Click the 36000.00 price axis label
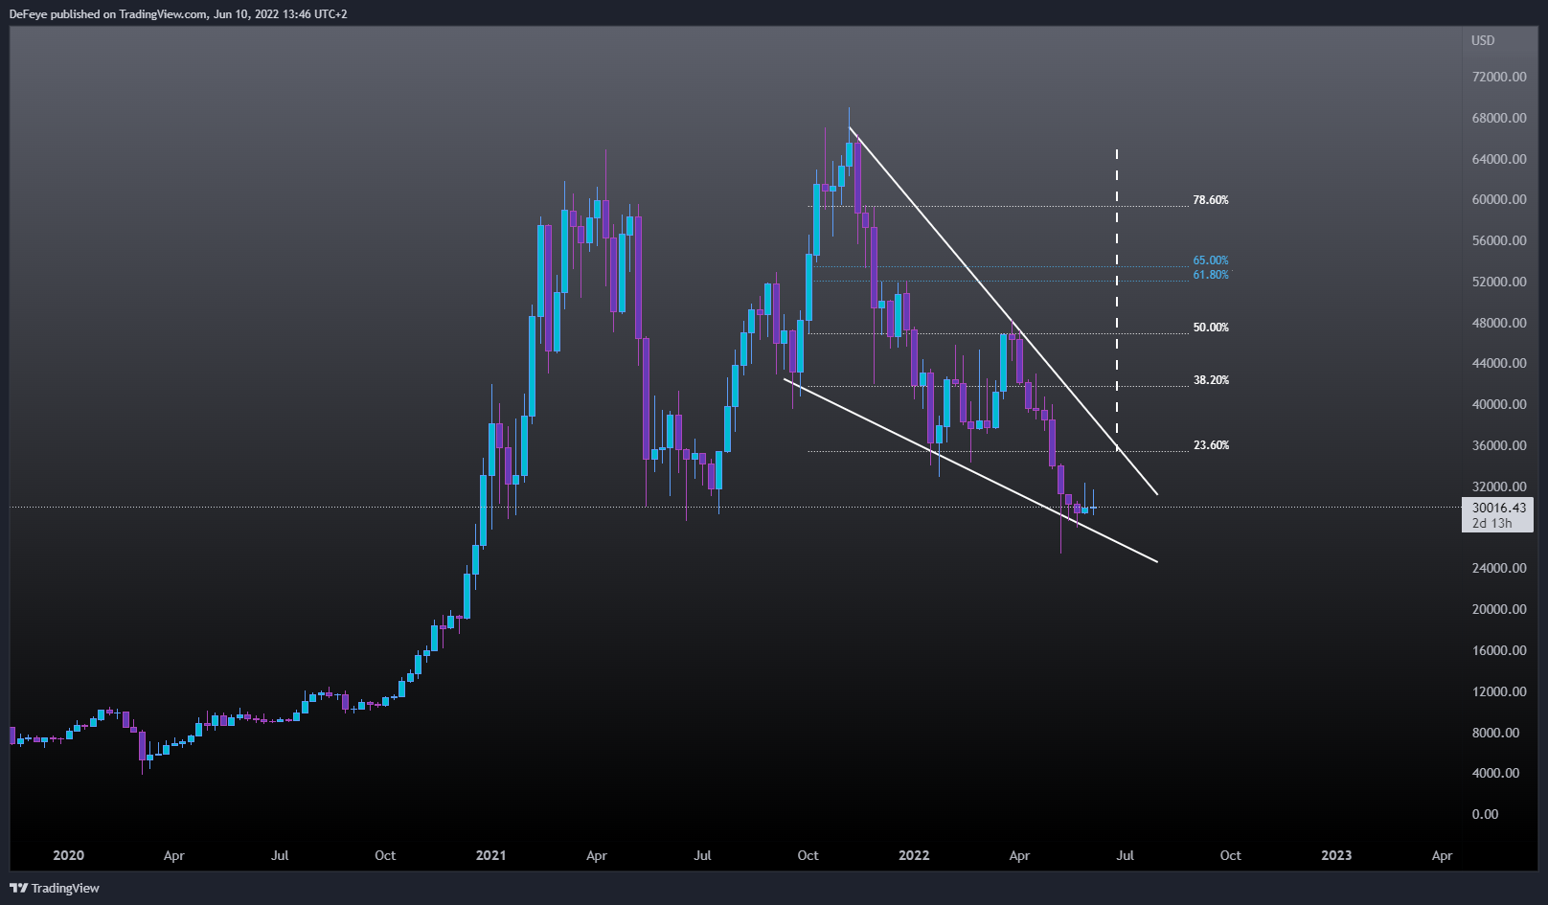Image resolution: width=1548 pixels, height=905 pixels. [x=1499, y=445]
